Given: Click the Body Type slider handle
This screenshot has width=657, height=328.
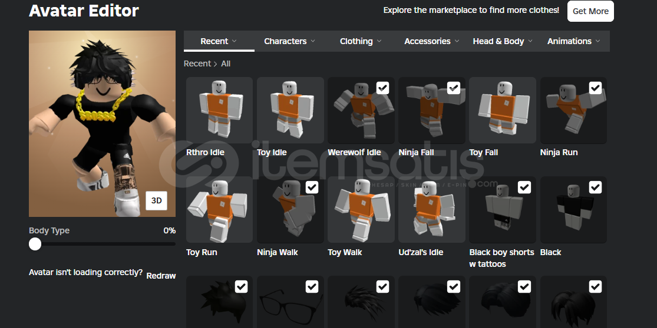Looking at the screenshot, I should [35, 244].
